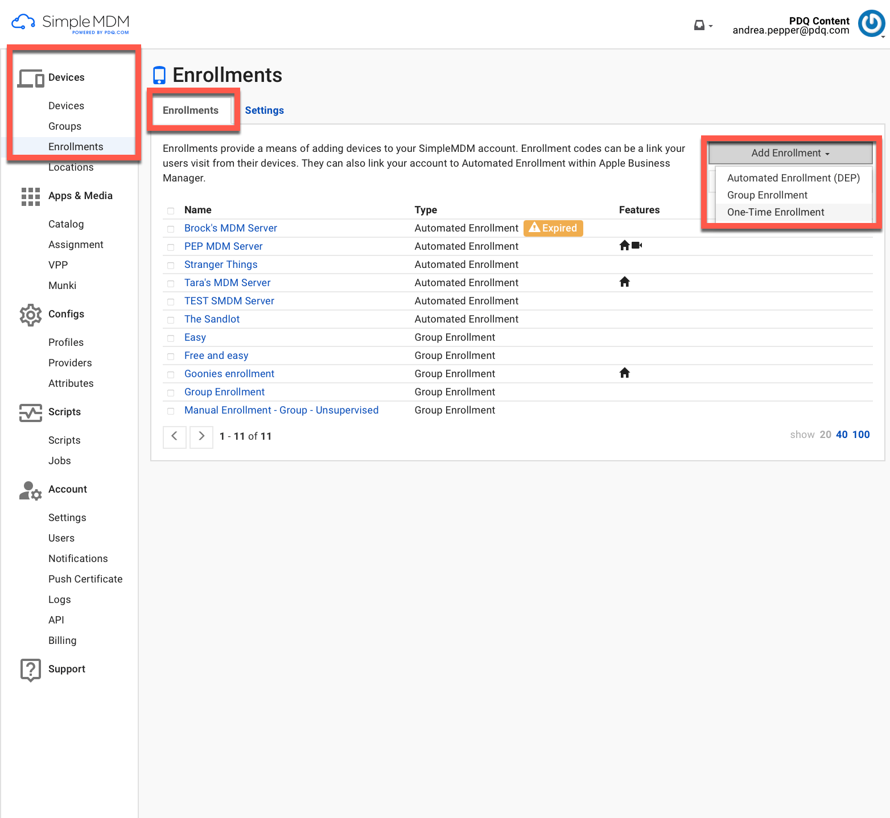Choose One-Time Enrollment from dropdown
This screenshot has width=890, height=818.
[776, 212]
